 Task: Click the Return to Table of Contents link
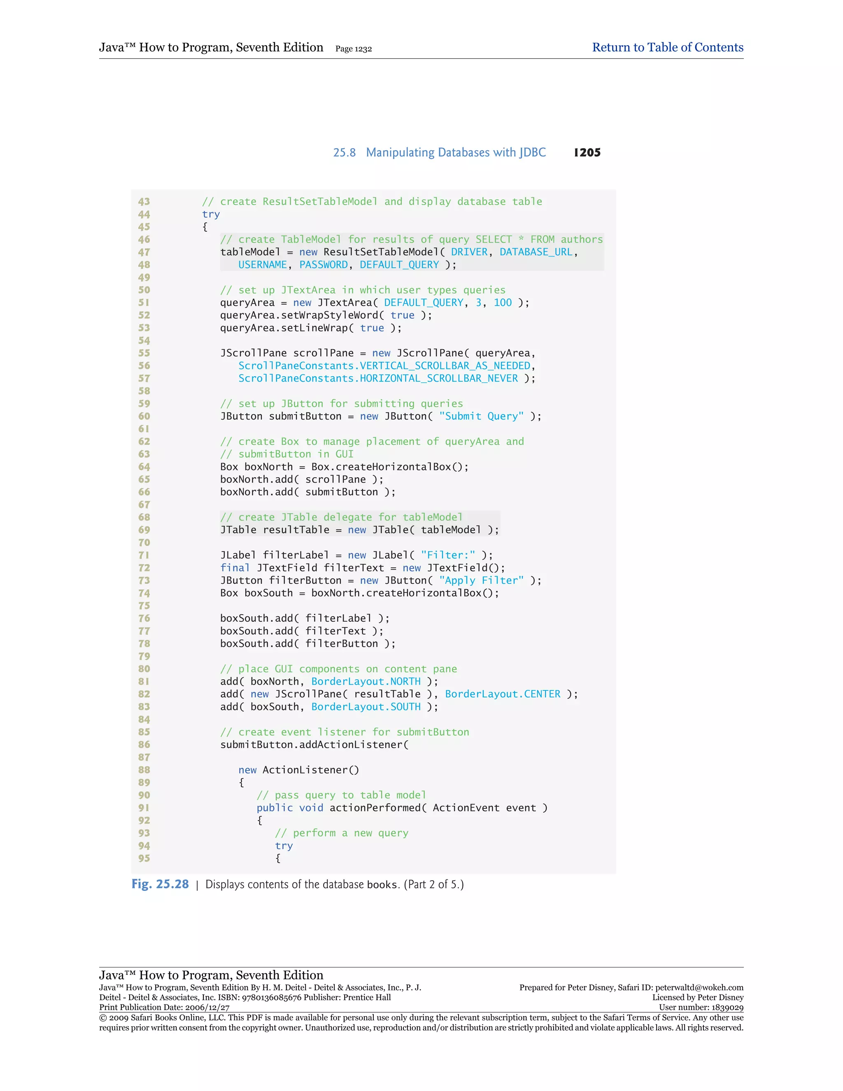coord(667,47)
